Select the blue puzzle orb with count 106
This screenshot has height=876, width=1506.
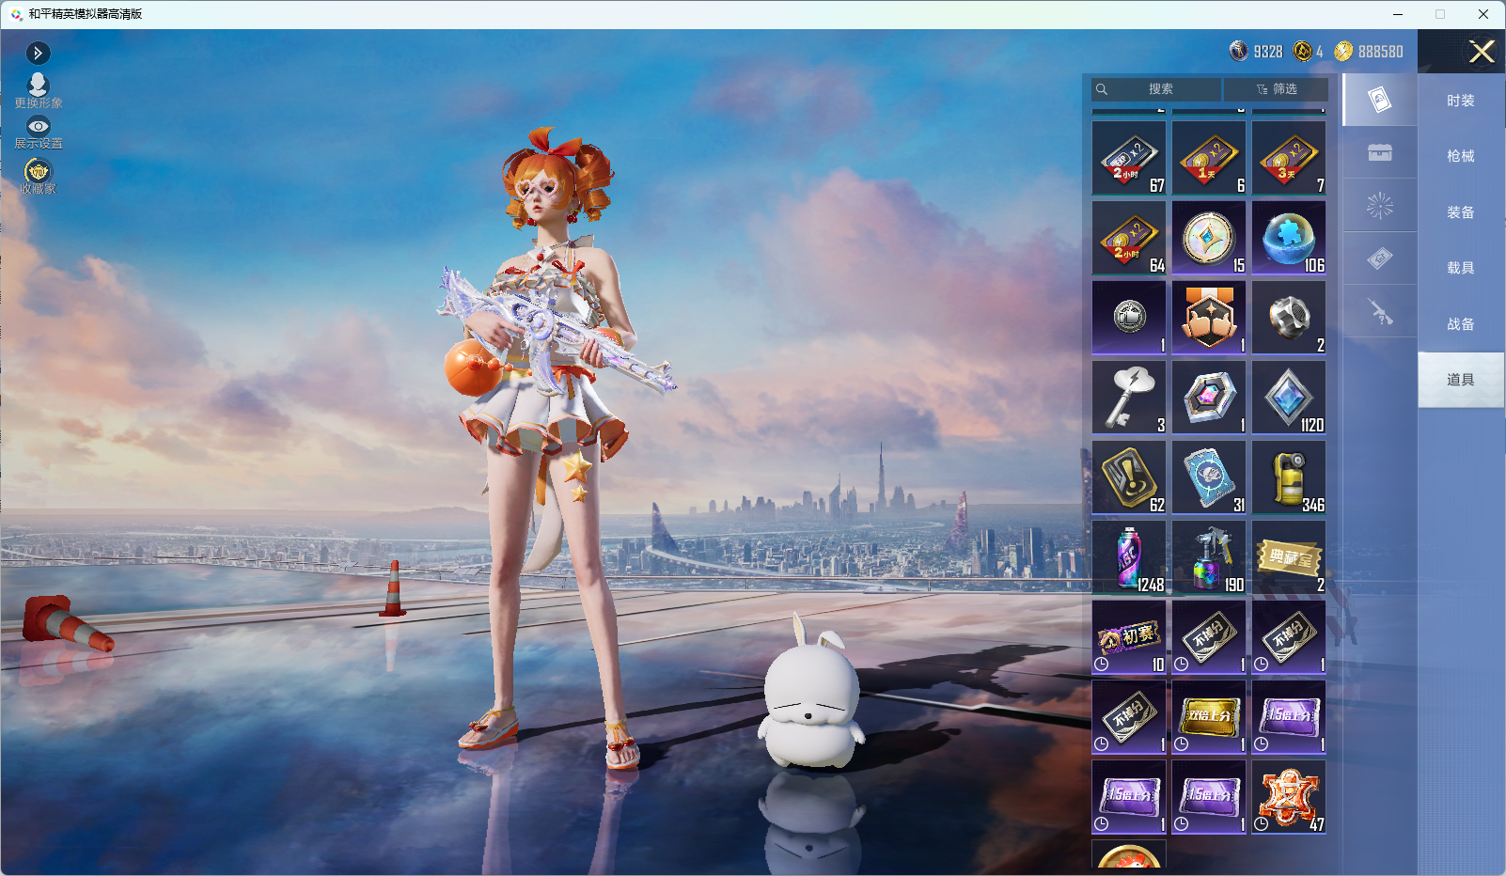click(x=1289, y=238)
